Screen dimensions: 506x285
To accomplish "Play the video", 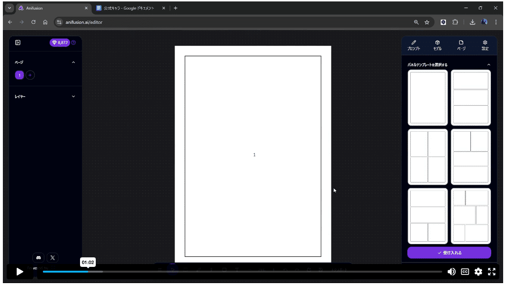I will [x=20, y=272].
